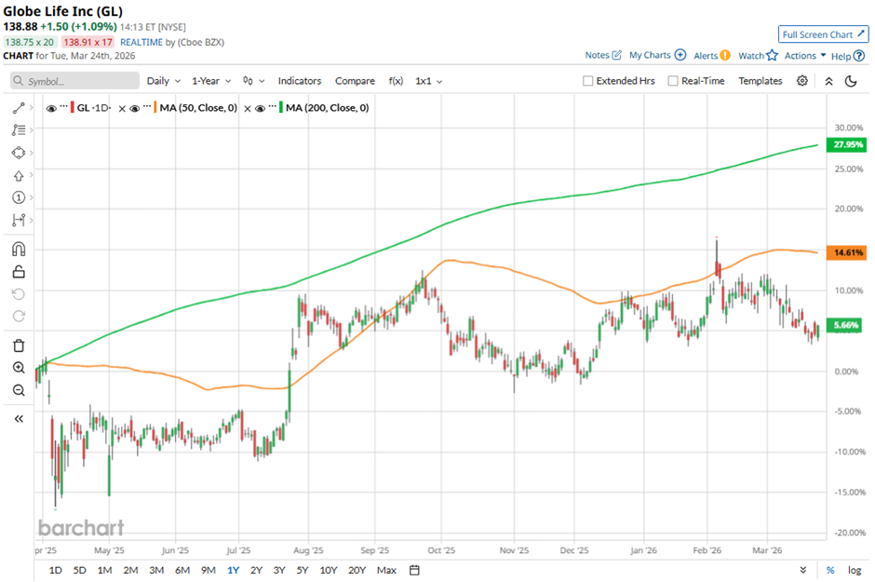Click the trash delete drawings icon
This screenshot has height=582, width=875.
[18, 345]
